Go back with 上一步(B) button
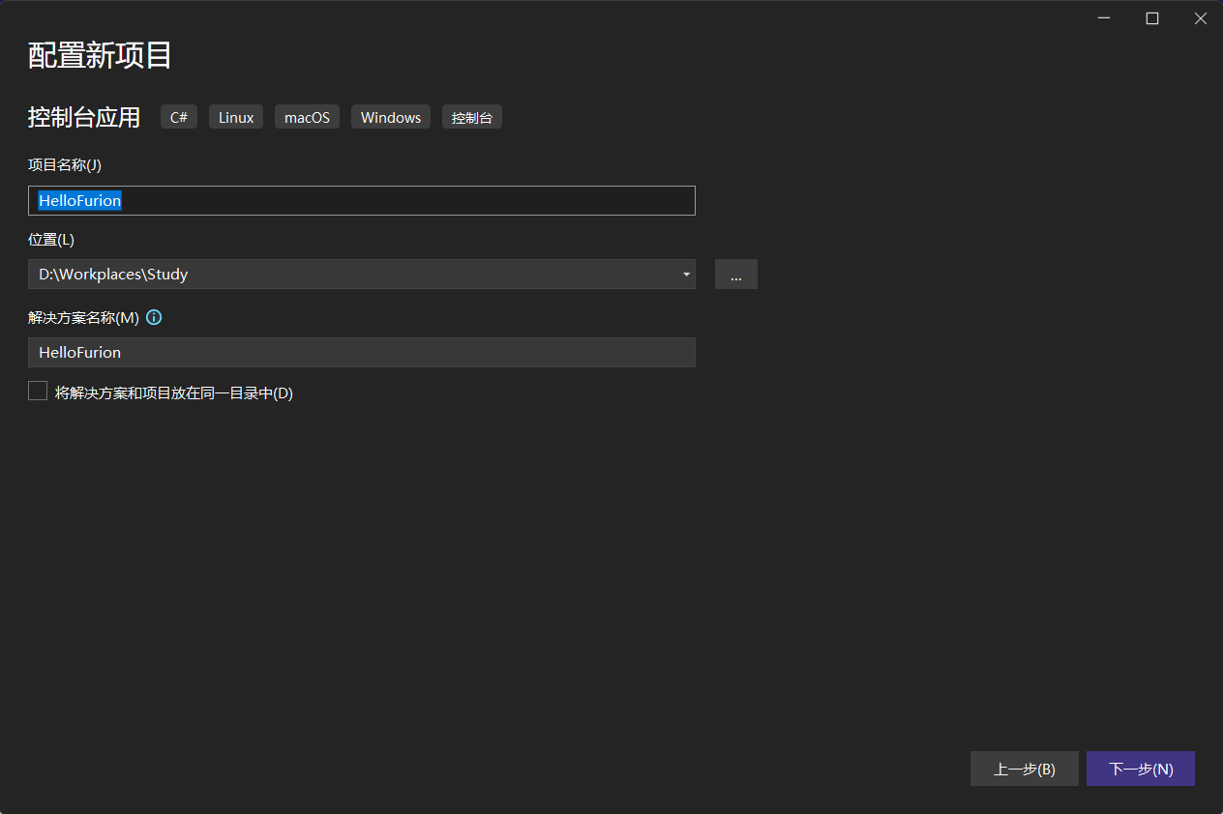This screenshot has width=1223, height=814. click(1024, 770)
